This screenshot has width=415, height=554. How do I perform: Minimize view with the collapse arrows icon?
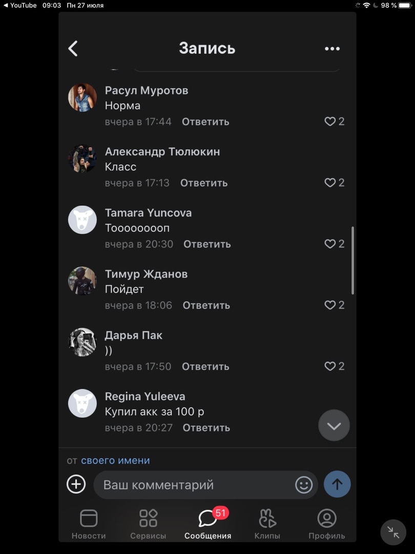(x=393, y=532)
